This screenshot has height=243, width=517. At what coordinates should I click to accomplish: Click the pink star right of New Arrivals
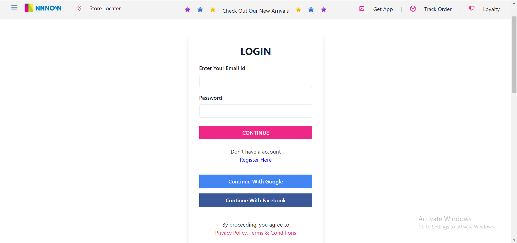click(x=324, y=9)
